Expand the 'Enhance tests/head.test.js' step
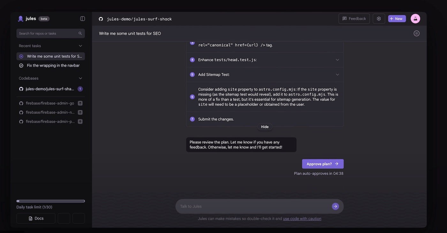 point(337,60)
